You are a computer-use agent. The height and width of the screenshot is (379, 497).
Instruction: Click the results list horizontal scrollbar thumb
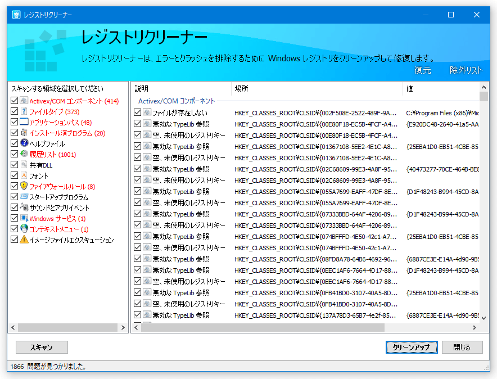tap(263, 328)
